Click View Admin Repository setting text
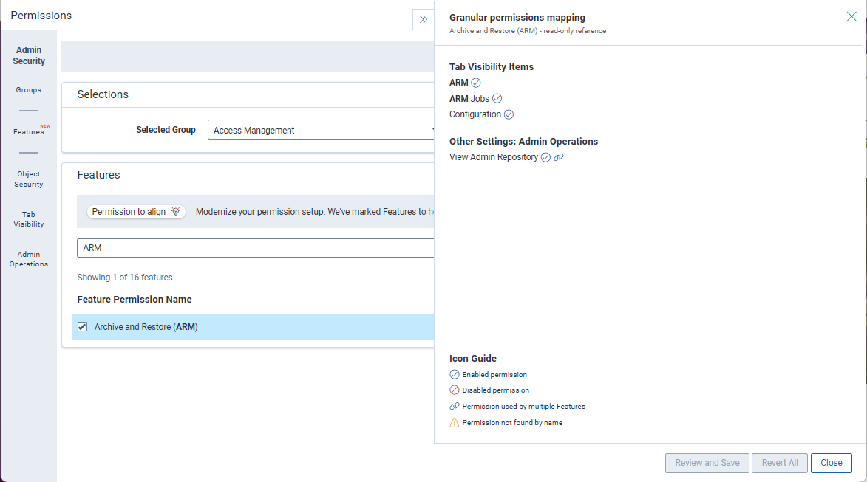This screenshot has width=867, height=482. [x=494, y=157]
